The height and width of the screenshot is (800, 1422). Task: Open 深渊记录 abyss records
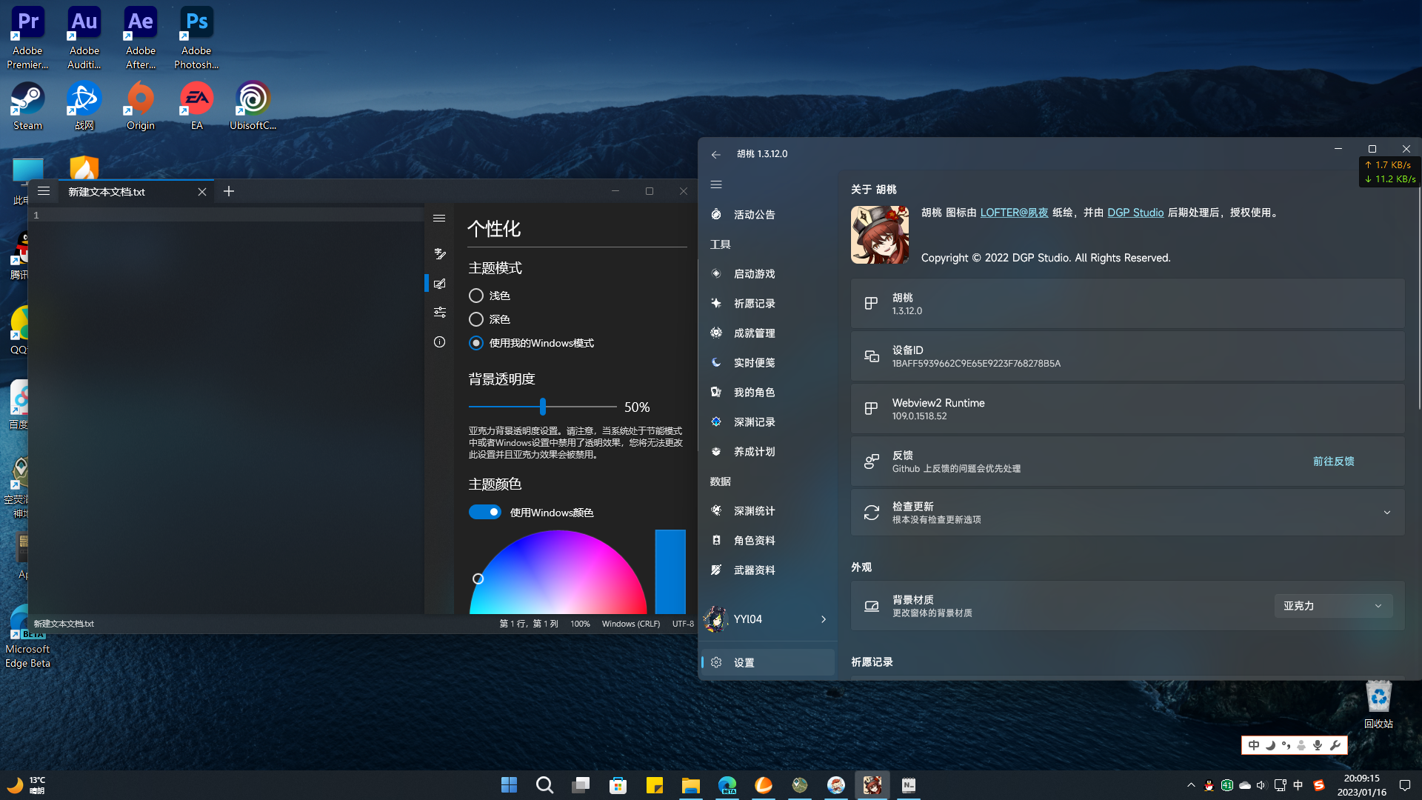pos(754,421)
